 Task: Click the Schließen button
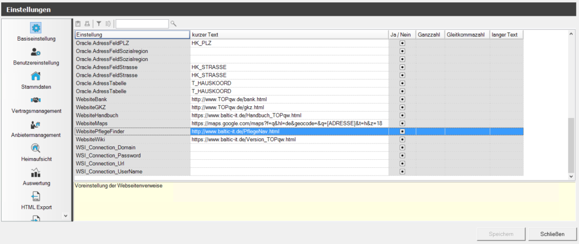coord(551,234)
